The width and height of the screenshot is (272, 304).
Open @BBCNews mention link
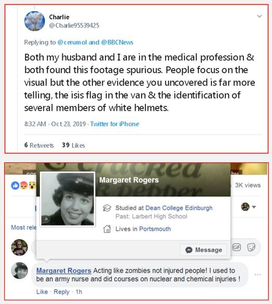coord(117,42)
